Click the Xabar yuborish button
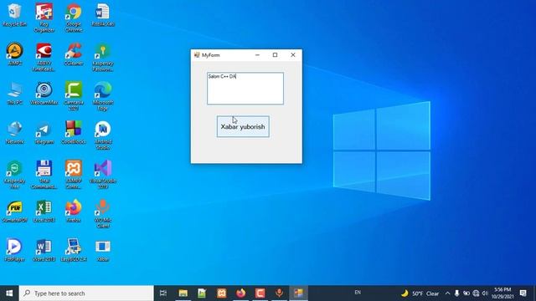The image size is (536, 301). [243, 126]
